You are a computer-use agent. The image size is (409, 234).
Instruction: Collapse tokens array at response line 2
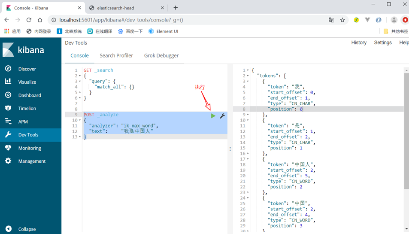[x=248, y=76]
